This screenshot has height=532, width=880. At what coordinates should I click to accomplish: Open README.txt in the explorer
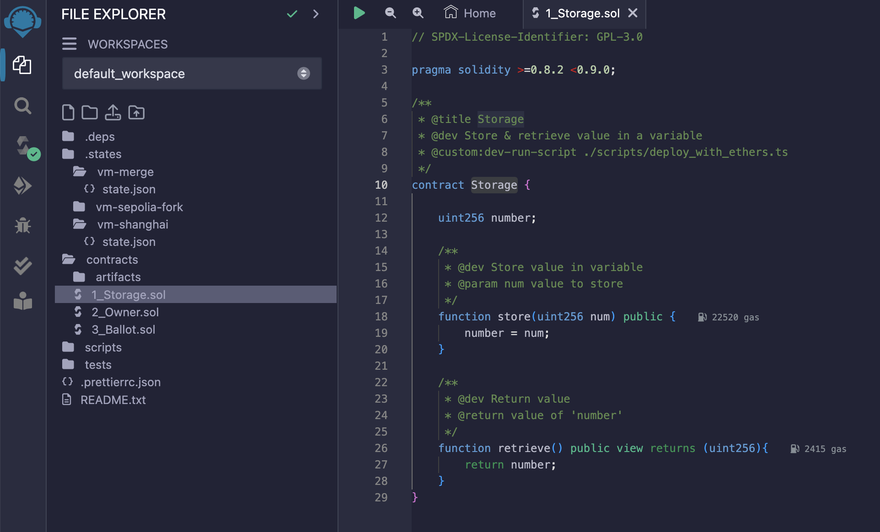[113, 400]
